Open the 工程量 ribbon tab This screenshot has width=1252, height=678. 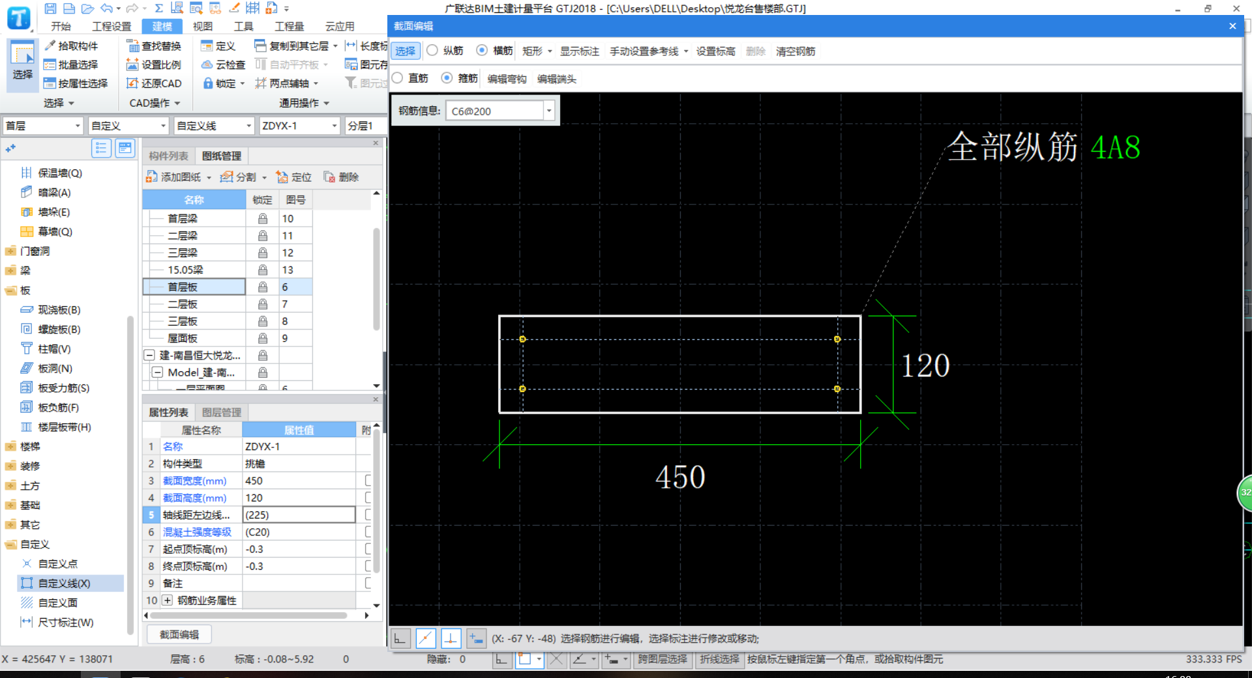[290, 26]
